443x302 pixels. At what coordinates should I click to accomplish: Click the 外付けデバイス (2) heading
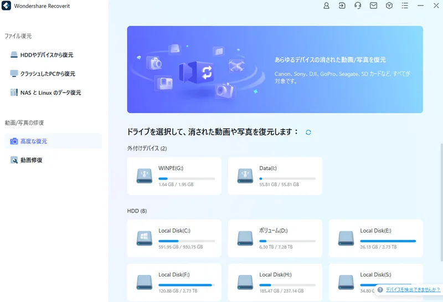click(x=147, y=149)
